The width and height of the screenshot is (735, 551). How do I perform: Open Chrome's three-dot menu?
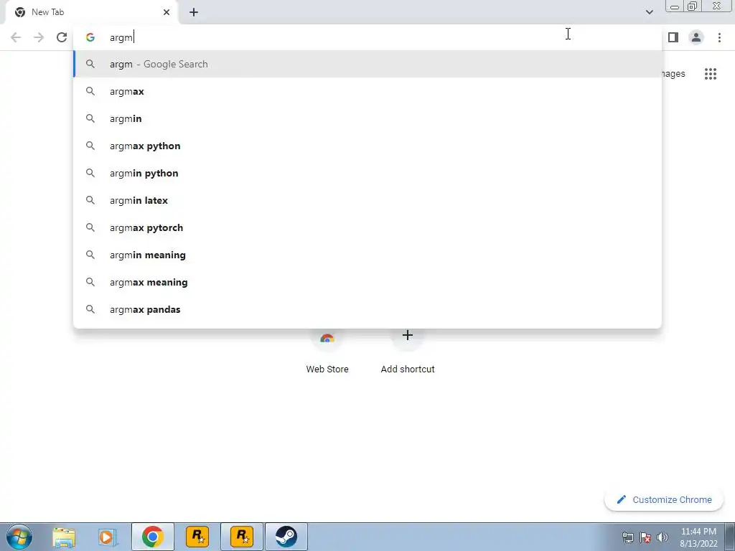click(719, 37)
